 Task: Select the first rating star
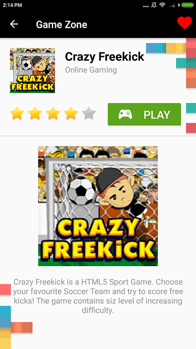click(17, 113)
